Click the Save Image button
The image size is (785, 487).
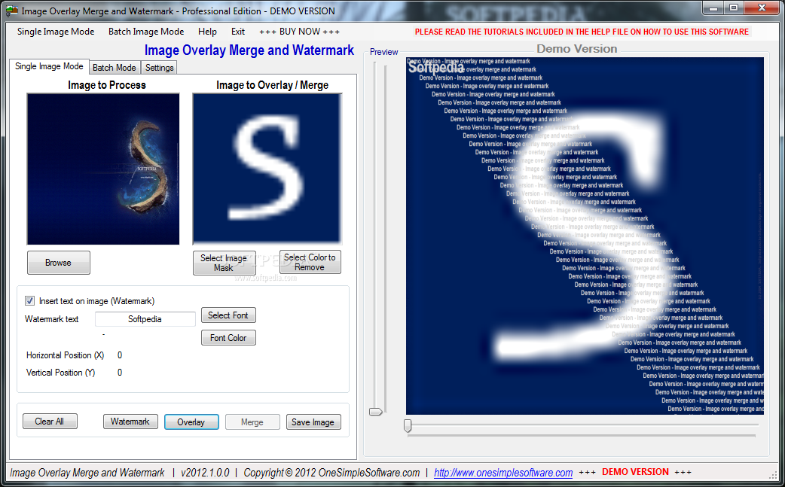[313, 422]
